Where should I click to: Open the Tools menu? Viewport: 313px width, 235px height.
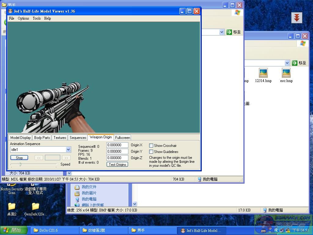pos(37,18)
